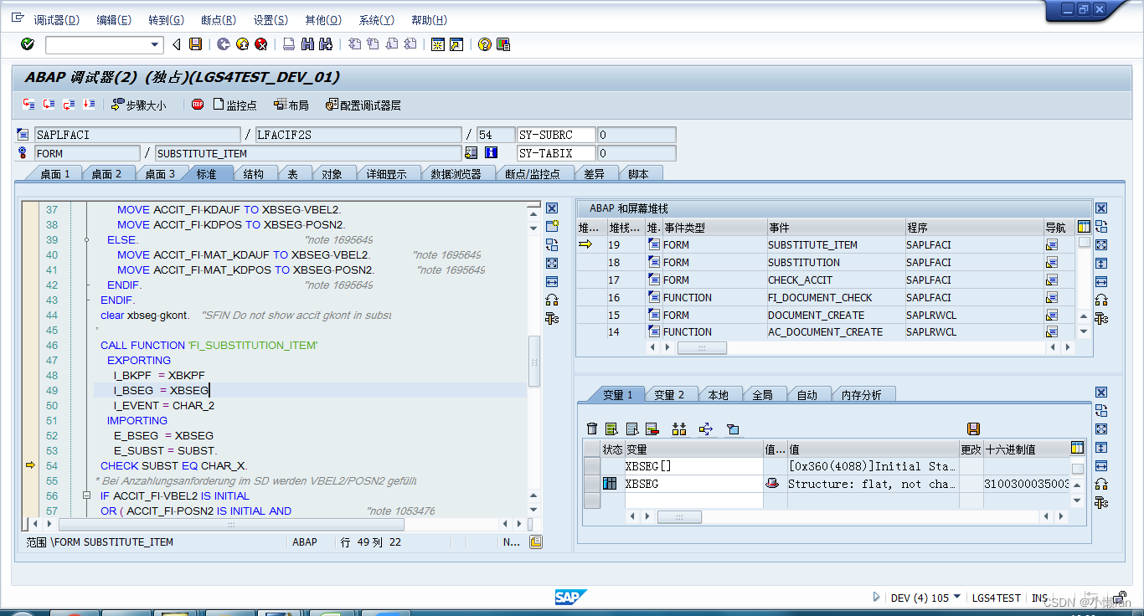Screen dimensions: 1144x616
Task: Click the Print icon
Action: [x=288, y=44]
